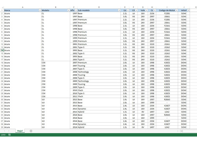Select column I header
Image resolution: width=197 pixels, height=143 pixels.
[167, 7]
